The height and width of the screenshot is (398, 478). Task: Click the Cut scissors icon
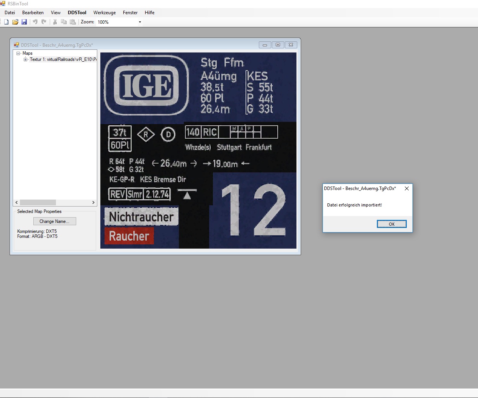click(55, 22)
